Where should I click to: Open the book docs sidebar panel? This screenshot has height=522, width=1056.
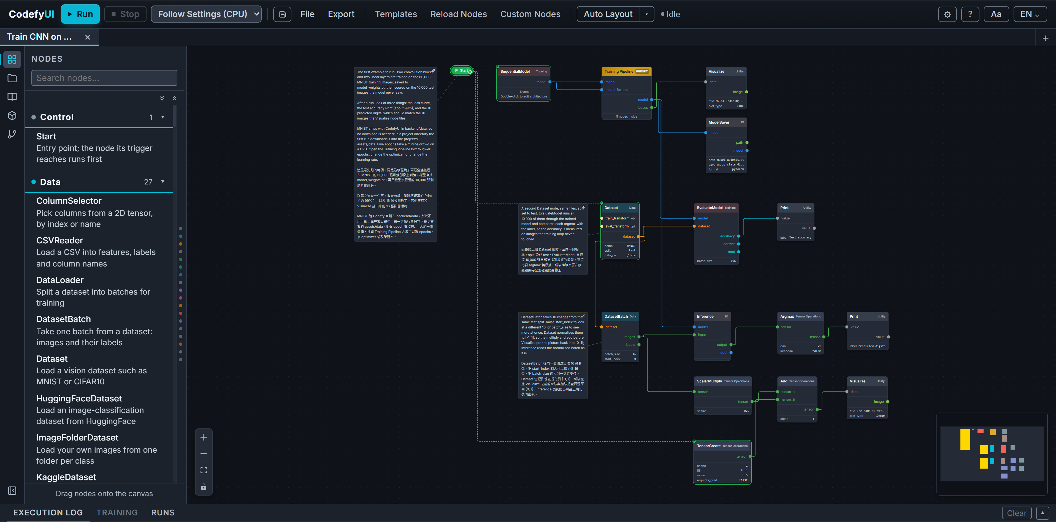pyautogui.click(x=12, y=97)
